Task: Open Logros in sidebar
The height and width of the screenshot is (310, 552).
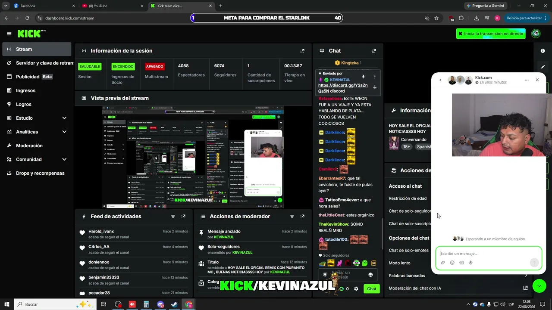Action: (37, 104)
